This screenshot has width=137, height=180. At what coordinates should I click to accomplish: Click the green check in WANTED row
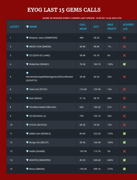[x=124, y=160]
